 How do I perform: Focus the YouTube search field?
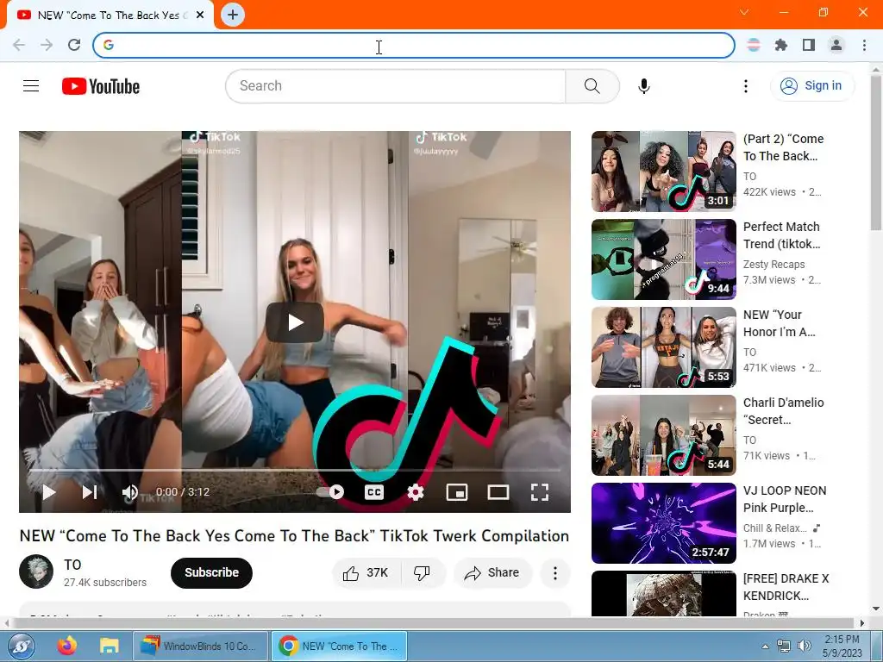395,86
